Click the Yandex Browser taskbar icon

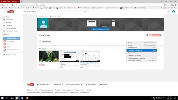tap(17, 98)
